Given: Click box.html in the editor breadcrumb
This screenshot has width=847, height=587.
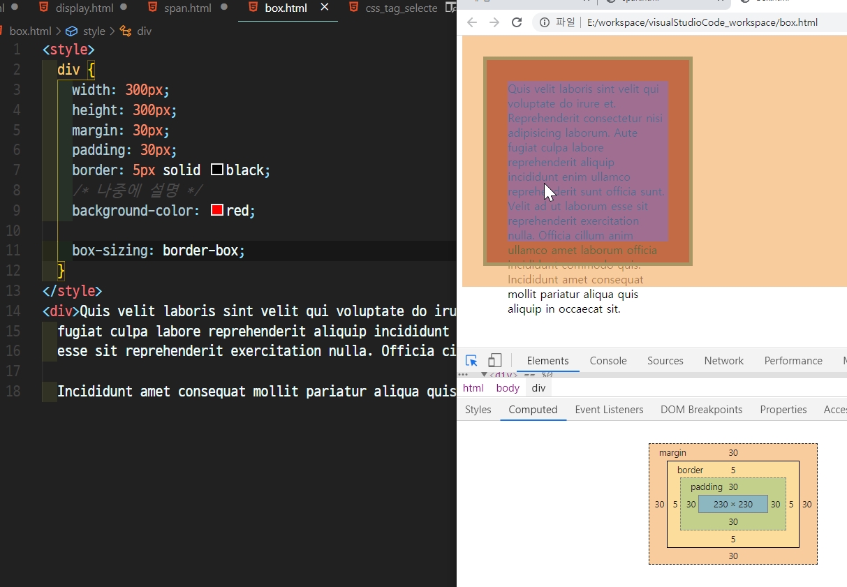Looking at the screenshot, I should (x=31, y=31).
